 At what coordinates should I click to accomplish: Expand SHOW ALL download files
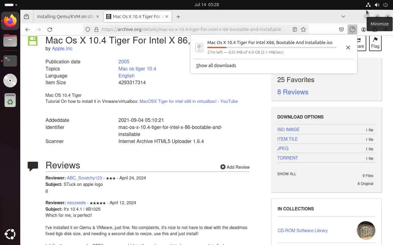(287, 174)
